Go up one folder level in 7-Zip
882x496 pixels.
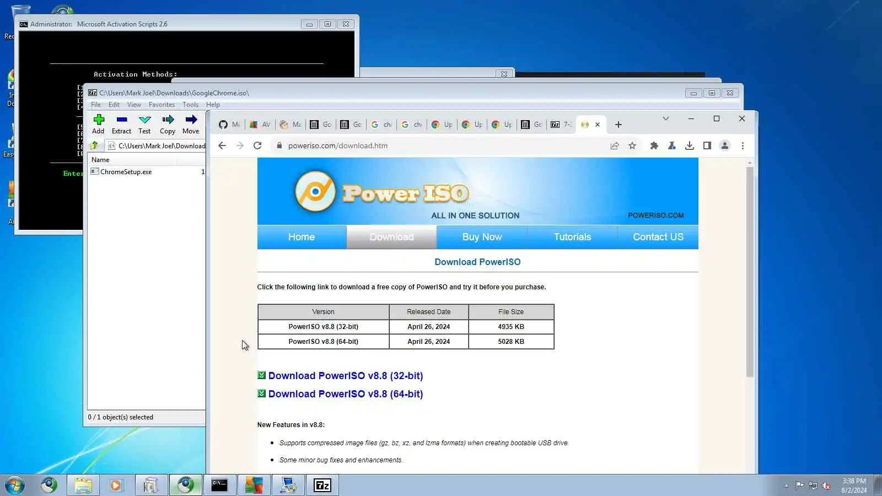click(x=95, y=145)
